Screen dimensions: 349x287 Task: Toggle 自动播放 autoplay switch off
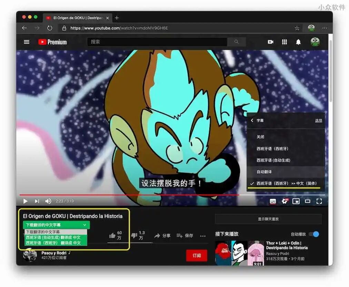(314, 234)
